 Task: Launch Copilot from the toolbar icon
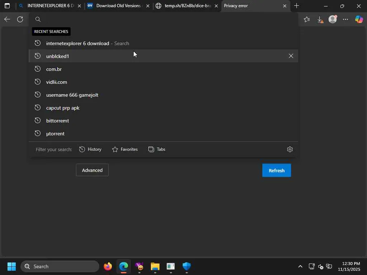pyautogui.click(x=359, y=19)
